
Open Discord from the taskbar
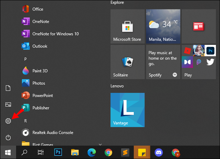click(x=159, y=152)
